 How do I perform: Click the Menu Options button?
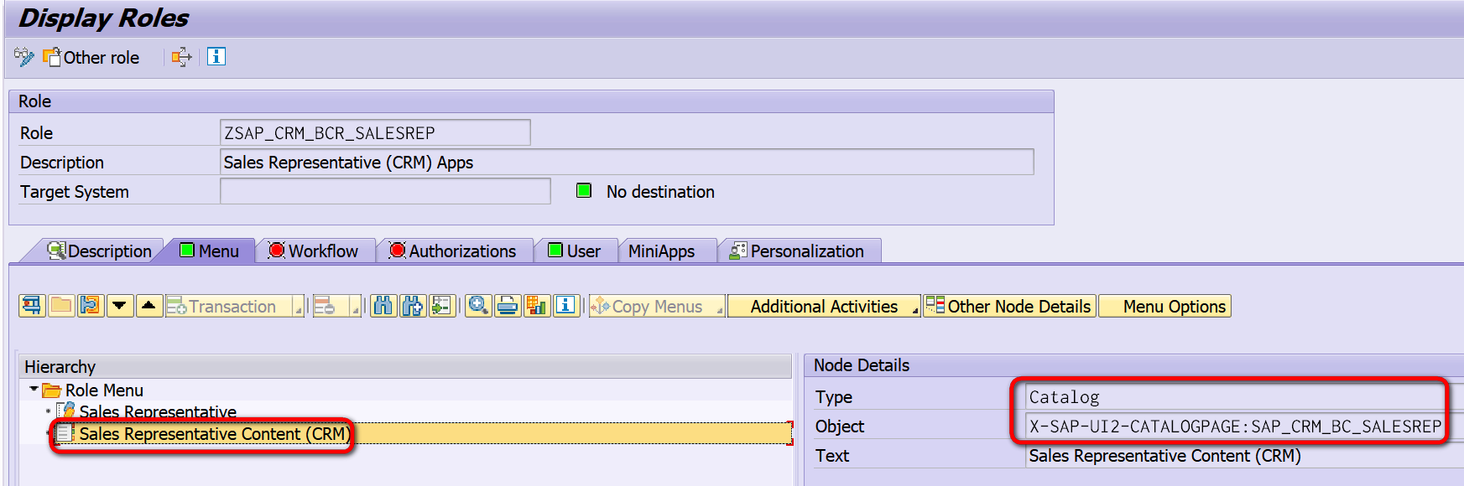1165,306
